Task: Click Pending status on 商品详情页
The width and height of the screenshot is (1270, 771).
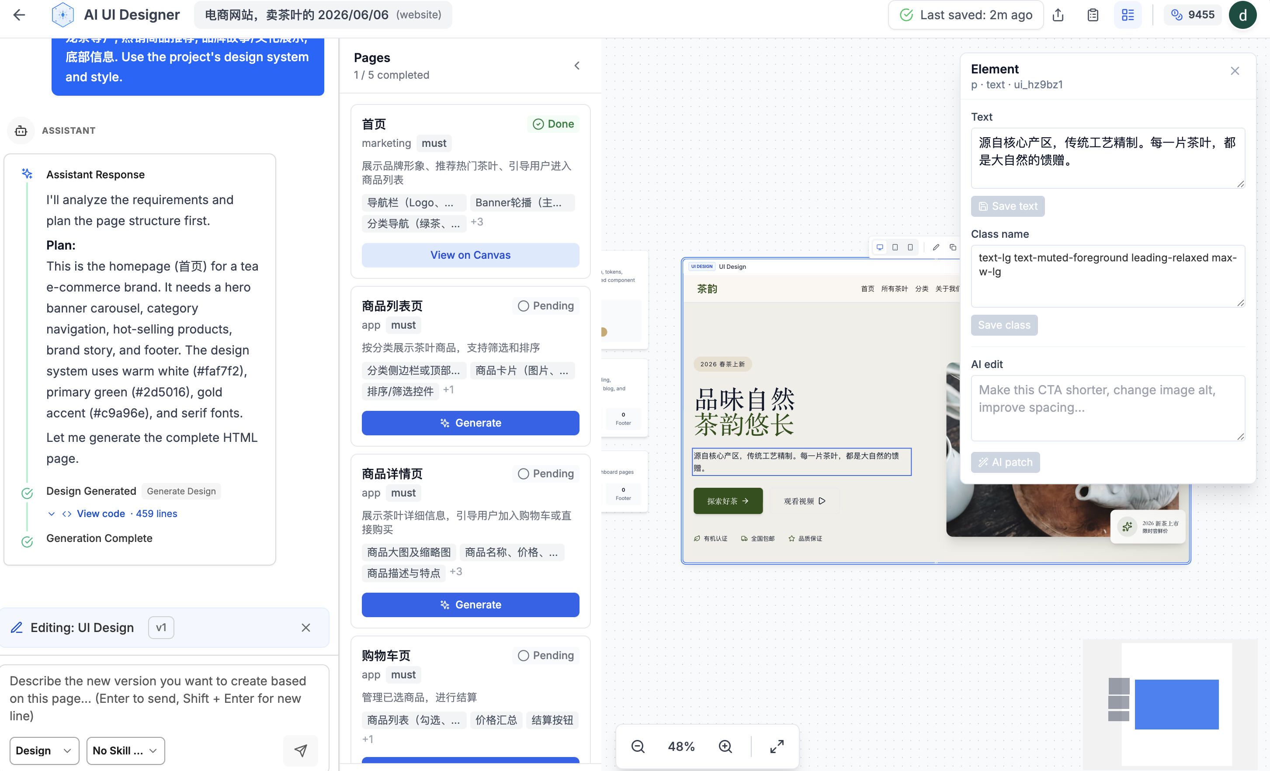Action: click(546, 474)
